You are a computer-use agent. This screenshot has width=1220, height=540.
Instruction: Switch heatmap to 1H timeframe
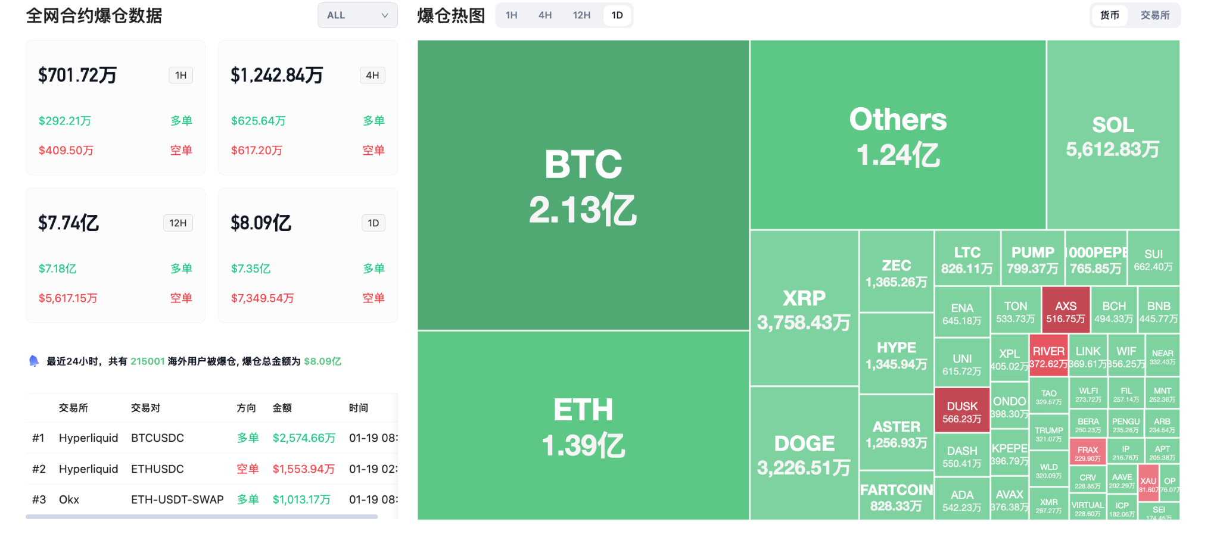tap(511, 15)
